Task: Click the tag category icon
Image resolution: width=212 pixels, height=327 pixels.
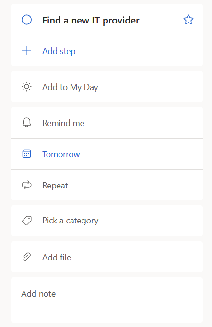Action: click(27, 221)
